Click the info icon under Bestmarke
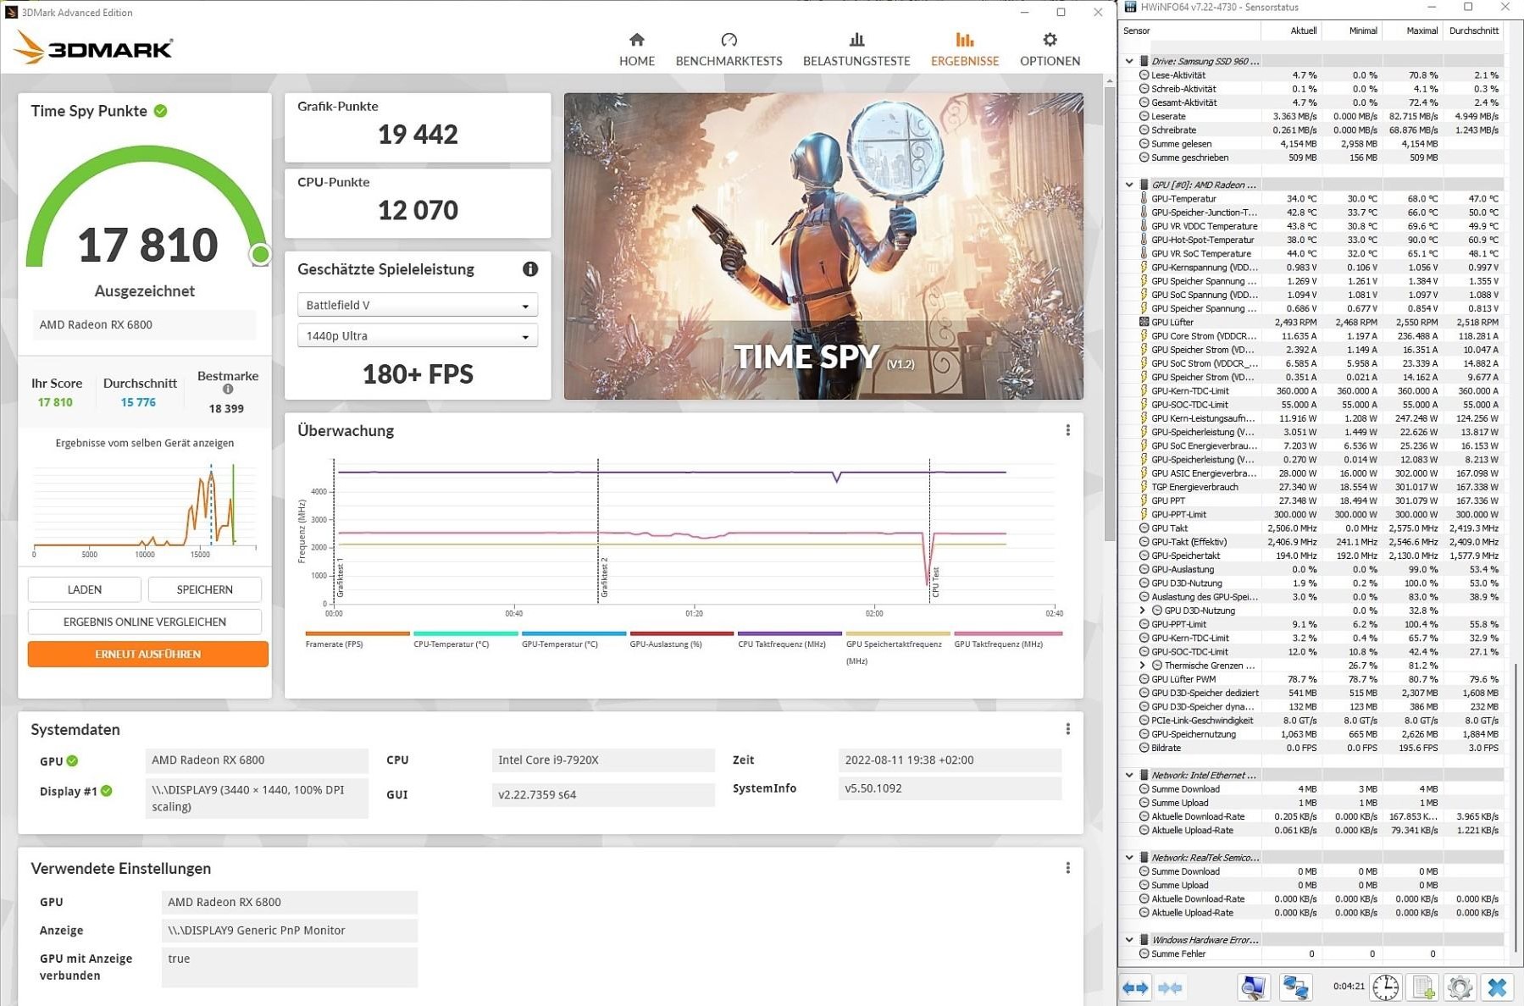Image resolution: width=1524 pixels, height=1006 pixels. tap(228, 390)
